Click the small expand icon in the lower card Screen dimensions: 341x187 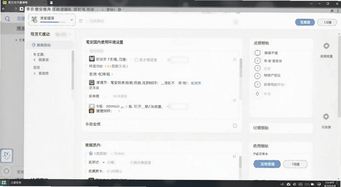coord(234,156)
